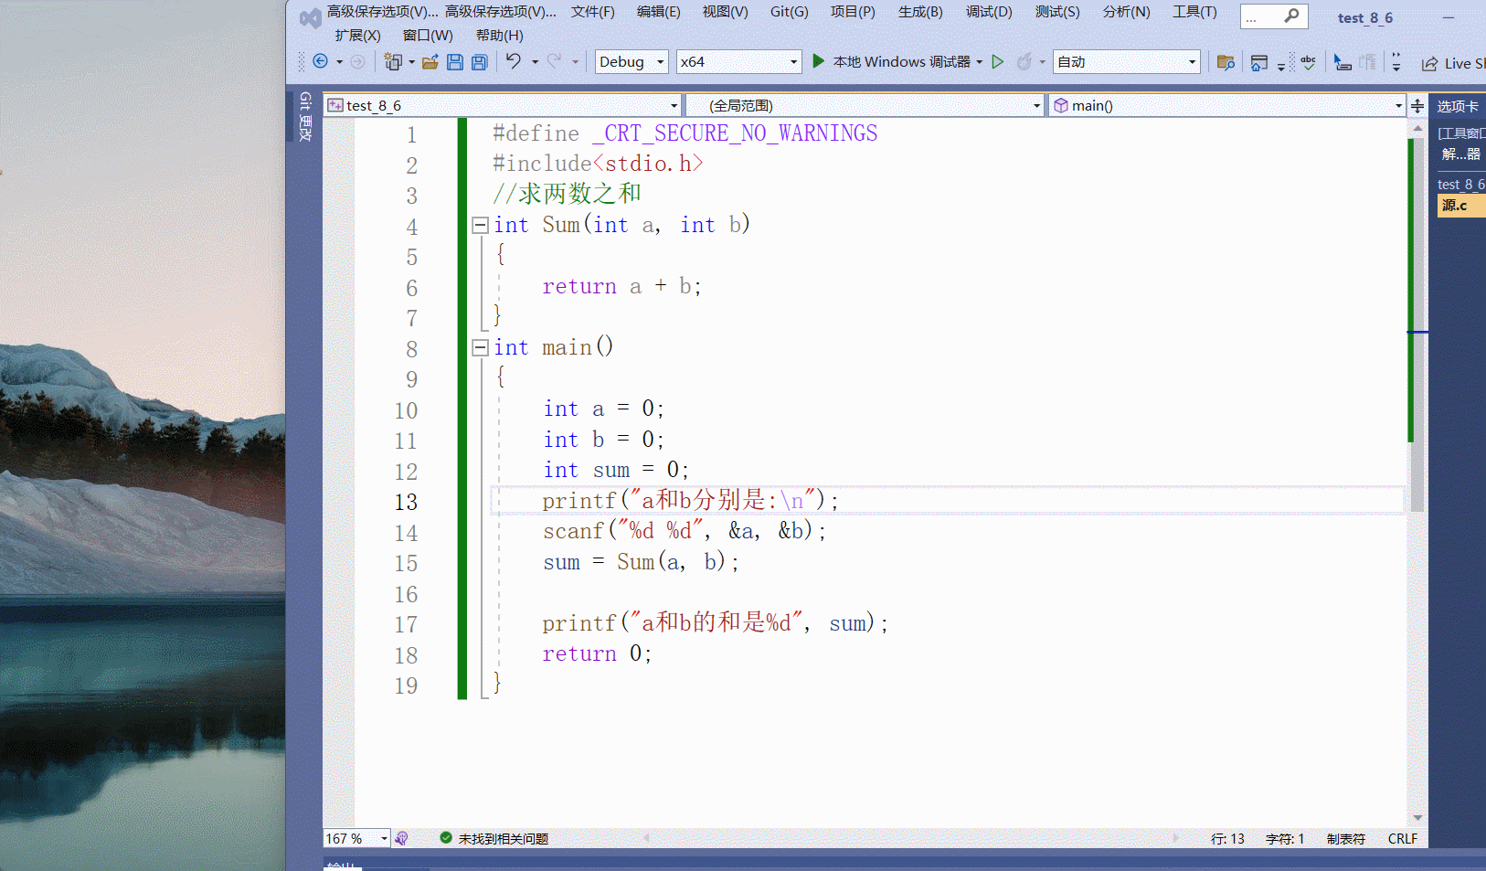The height and width of the screenshot is (871, 1486).
Task: Undo the last edit
Action: tap(515, 61)
